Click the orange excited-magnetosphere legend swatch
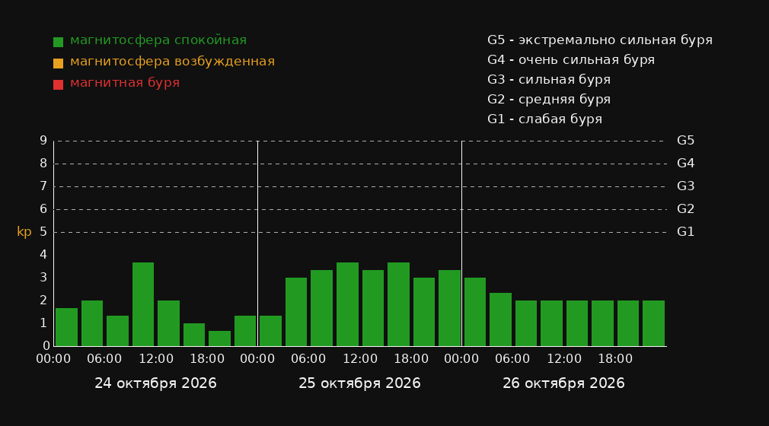 (x=58, y=63)
